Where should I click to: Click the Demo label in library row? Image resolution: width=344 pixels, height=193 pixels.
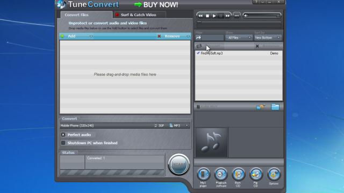click(274, 53)
